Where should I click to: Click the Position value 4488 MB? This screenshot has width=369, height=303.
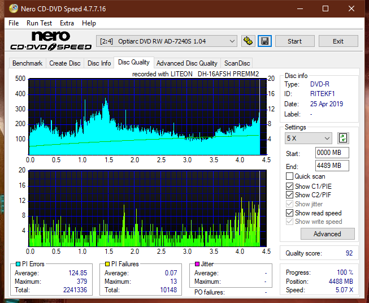point(341,282)
